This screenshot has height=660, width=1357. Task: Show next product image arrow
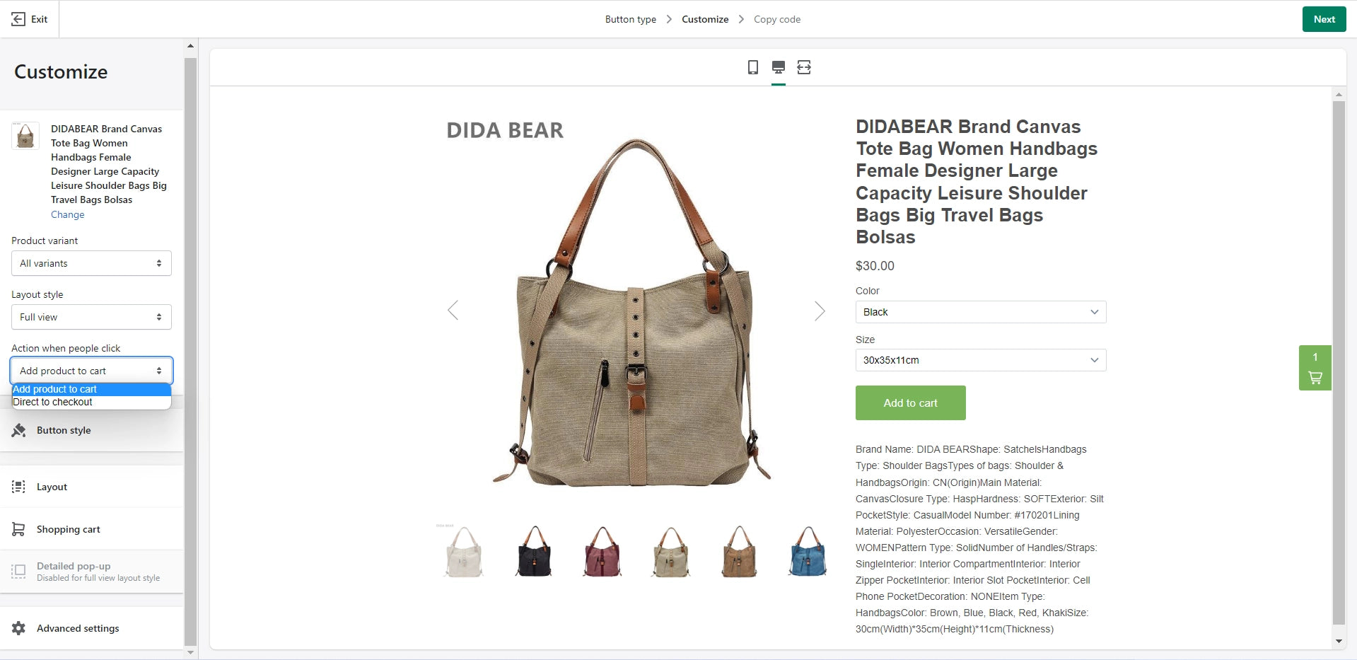[820, 311]
